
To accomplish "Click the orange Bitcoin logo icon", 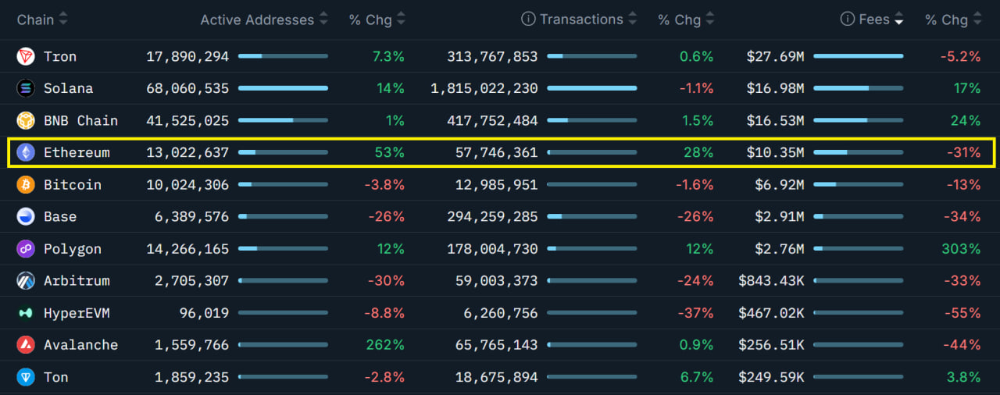I will tap(26, 184).
